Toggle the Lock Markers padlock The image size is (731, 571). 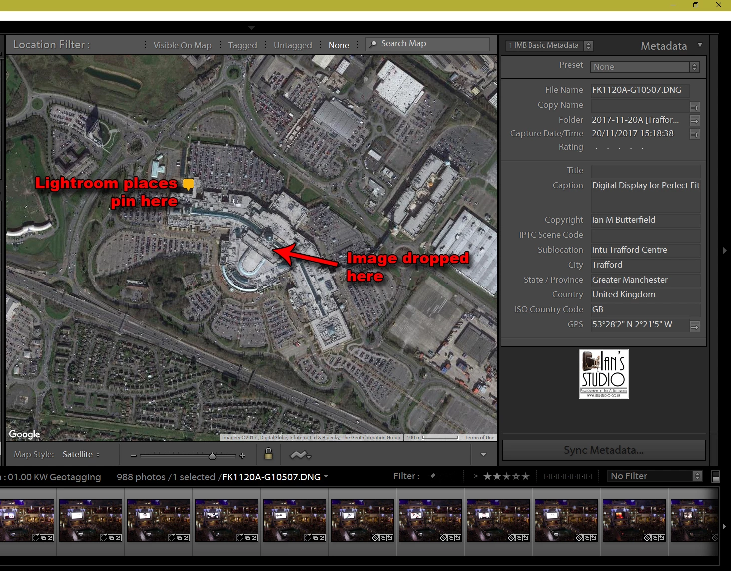pos(268,454)
